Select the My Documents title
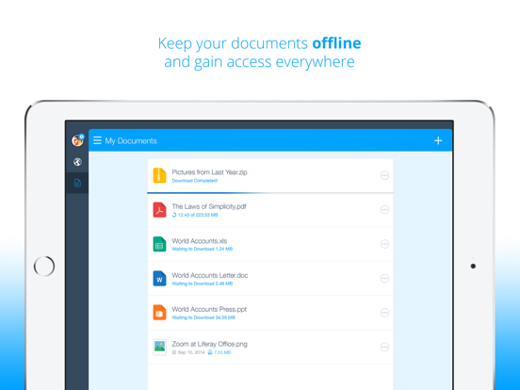The height and width of the screenshot is (390, 520). click(x=131, y=141)
